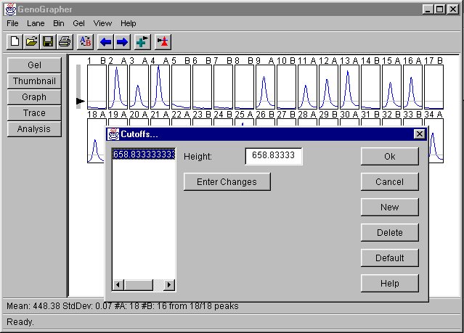Viewport: 464px width, 333px height.
Task: Open the Bin menu
Action: (59, 23)
